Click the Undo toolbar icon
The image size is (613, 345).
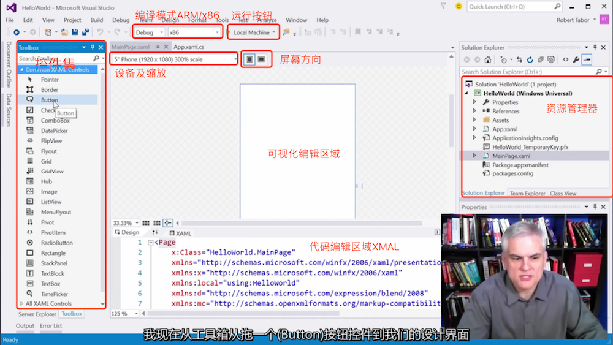click(x=100, y=32)
